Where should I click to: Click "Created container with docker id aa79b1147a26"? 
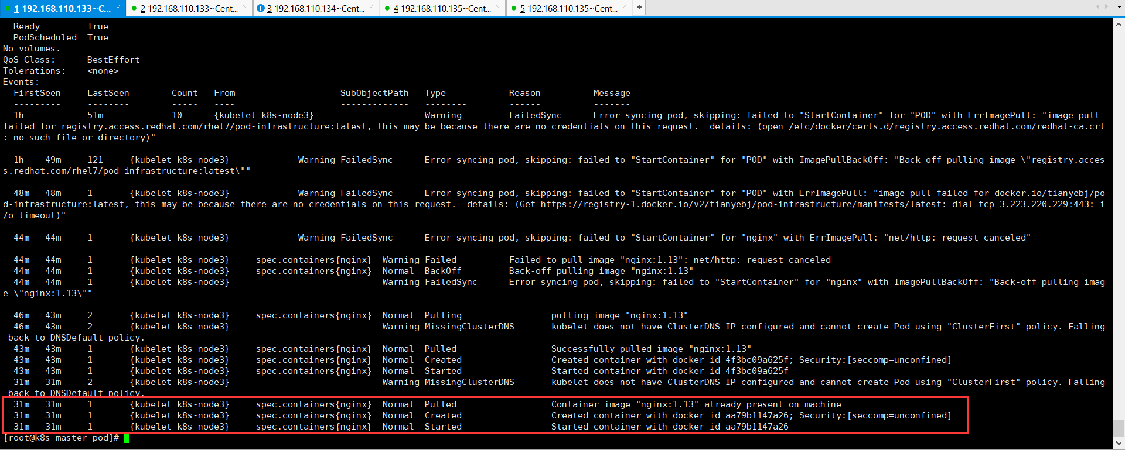(x=670, y=415)
